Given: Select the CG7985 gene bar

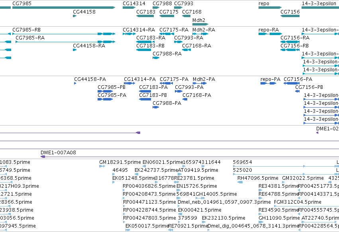Looking at the screenshot, I should [x=64, y=8].
